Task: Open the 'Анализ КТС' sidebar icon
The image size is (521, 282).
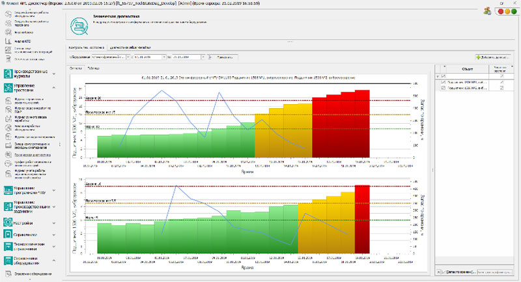Action: pyautogui.click(x=8, y=40)
